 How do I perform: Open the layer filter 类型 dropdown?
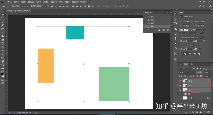click(185, 69)
